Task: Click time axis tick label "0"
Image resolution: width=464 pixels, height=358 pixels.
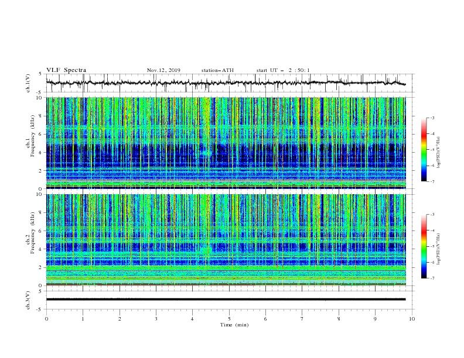Action: pos(46,319)
